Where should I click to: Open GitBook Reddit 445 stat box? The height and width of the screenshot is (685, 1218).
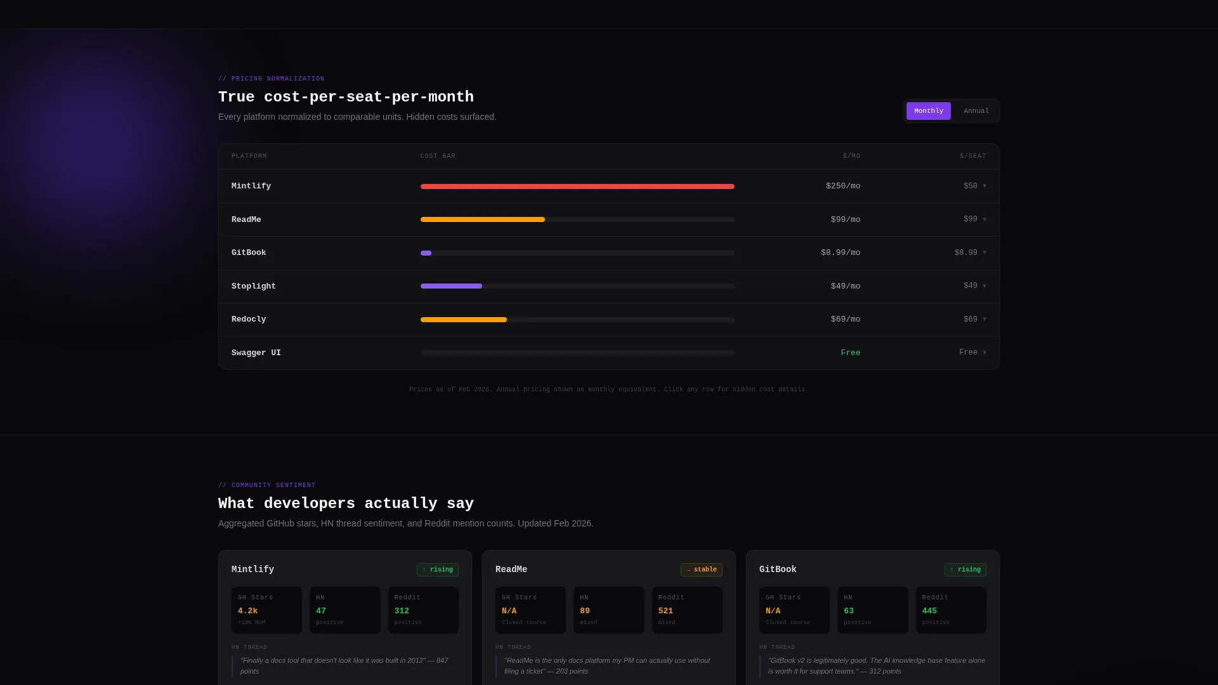(x=951, y=610)
